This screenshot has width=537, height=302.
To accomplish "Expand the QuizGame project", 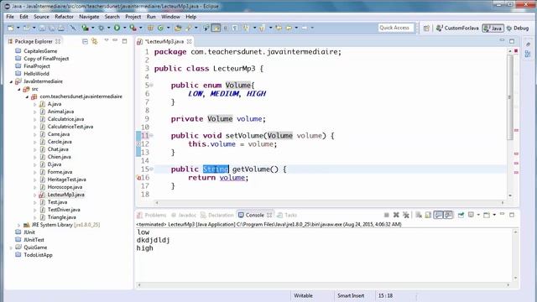I will (x=11, y=247).
